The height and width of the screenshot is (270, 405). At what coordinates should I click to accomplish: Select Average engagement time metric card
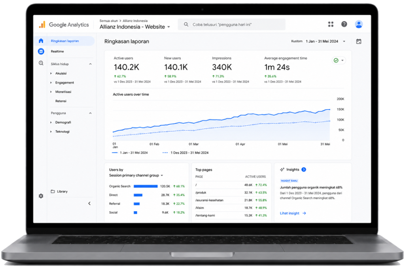click(x=286, y=70)
